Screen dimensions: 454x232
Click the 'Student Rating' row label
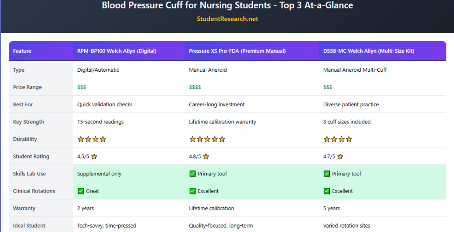(x=31, y=156)
